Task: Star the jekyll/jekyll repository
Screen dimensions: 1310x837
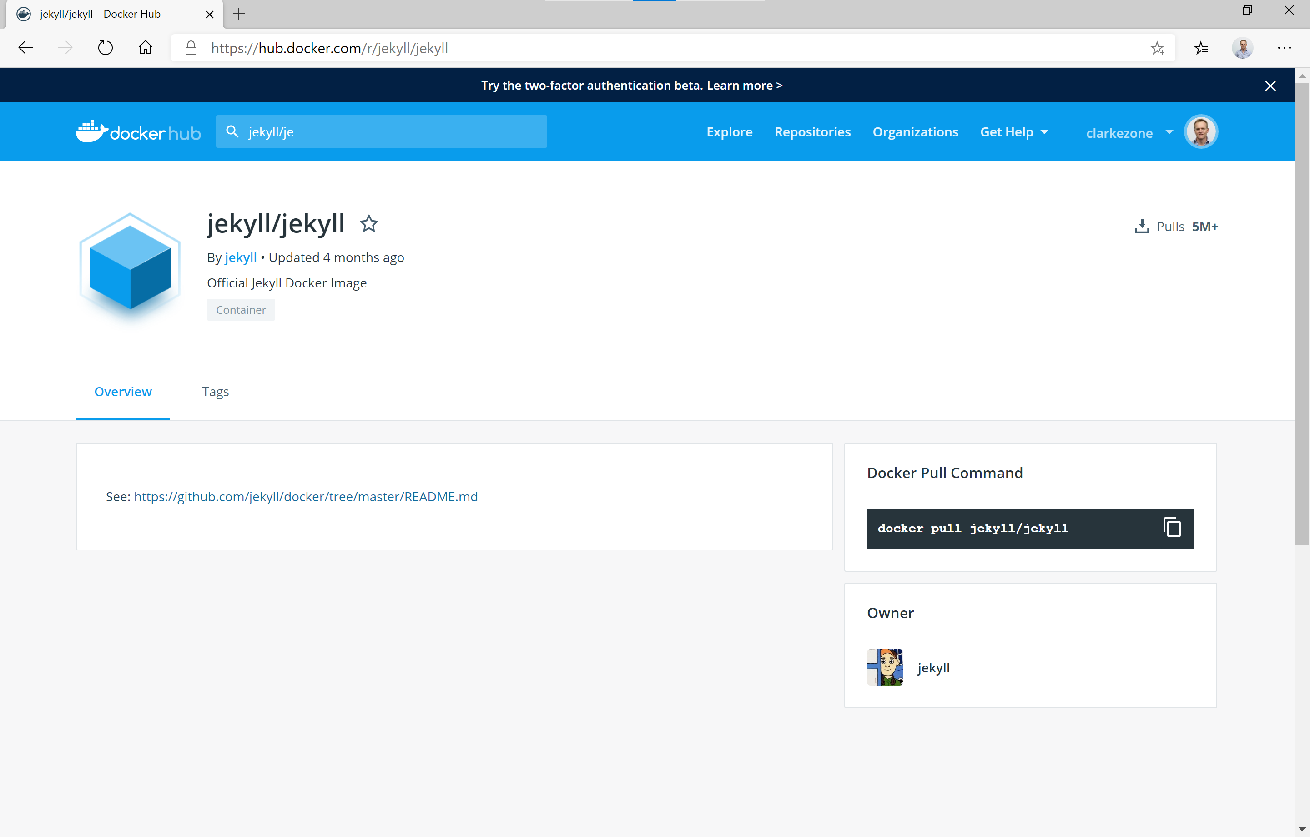Action: tap(368, 224)
